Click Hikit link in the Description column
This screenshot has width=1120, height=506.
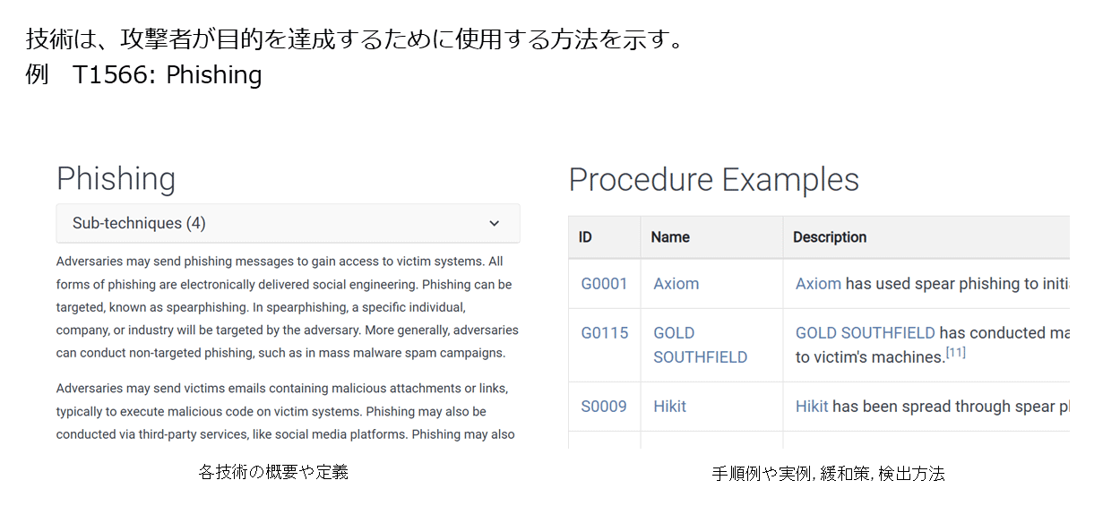(x=812, y=407)
